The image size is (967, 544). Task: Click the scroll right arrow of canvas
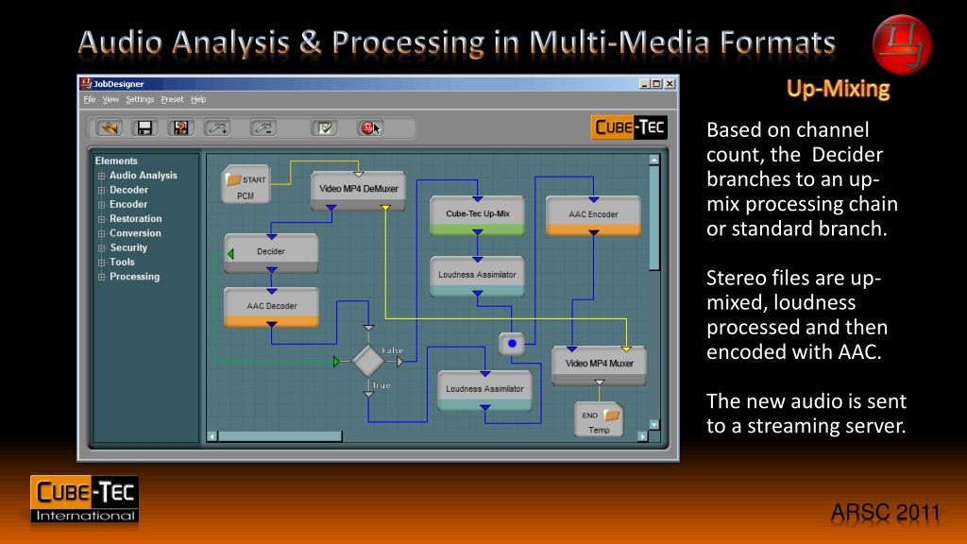click(642, 436)
